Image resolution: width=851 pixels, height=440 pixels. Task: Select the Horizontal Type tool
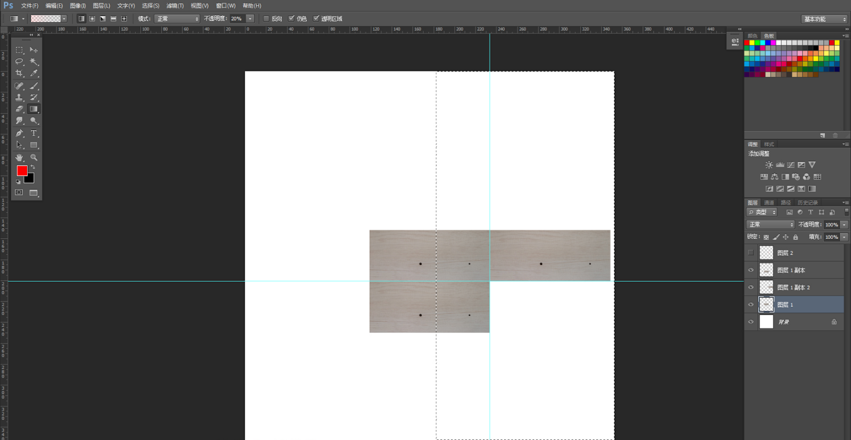click(x=34, y=133)
